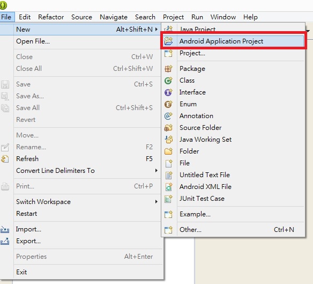Screen dimensions: 313x284
Task: Click the yellow Folder icon
Action: (168, 151)
